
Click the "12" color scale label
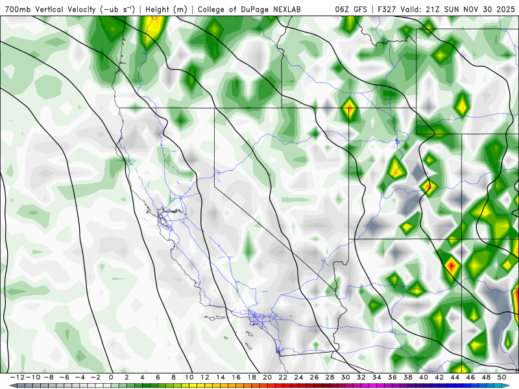(205, 377)
